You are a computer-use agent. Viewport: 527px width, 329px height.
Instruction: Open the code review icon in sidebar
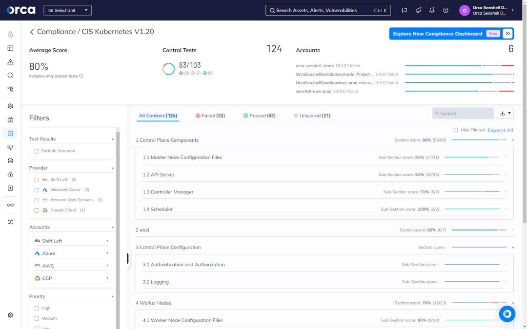[10, 147]
